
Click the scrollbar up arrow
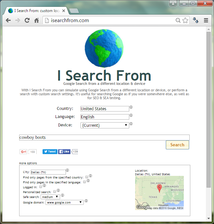[208, 29]
